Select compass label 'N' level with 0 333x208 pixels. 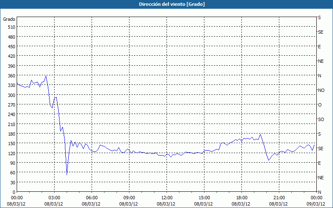click(319, 192)
